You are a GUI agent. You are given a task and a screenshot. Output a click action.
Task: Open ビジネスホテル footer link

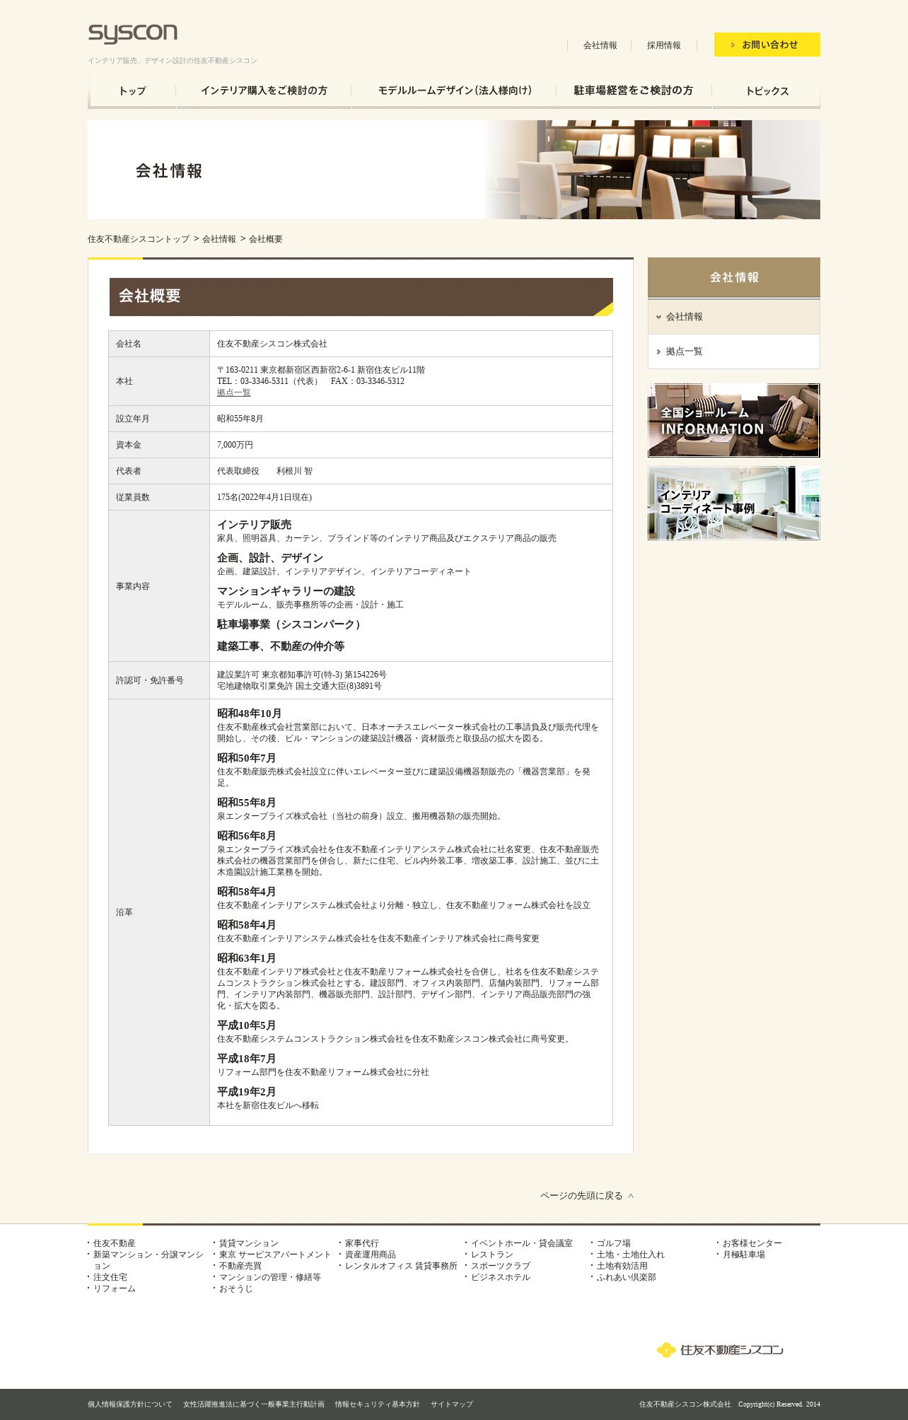[x=501, y=1277]
